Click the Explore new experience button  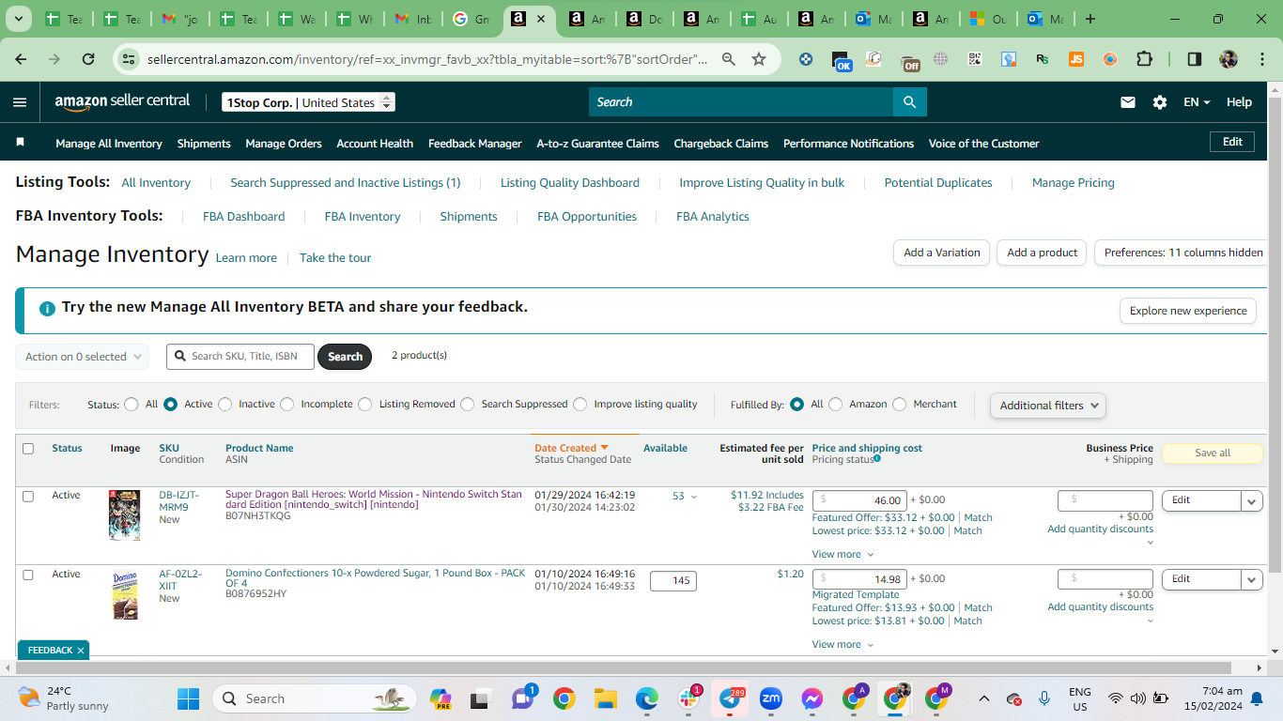[x=1187, y=311]
